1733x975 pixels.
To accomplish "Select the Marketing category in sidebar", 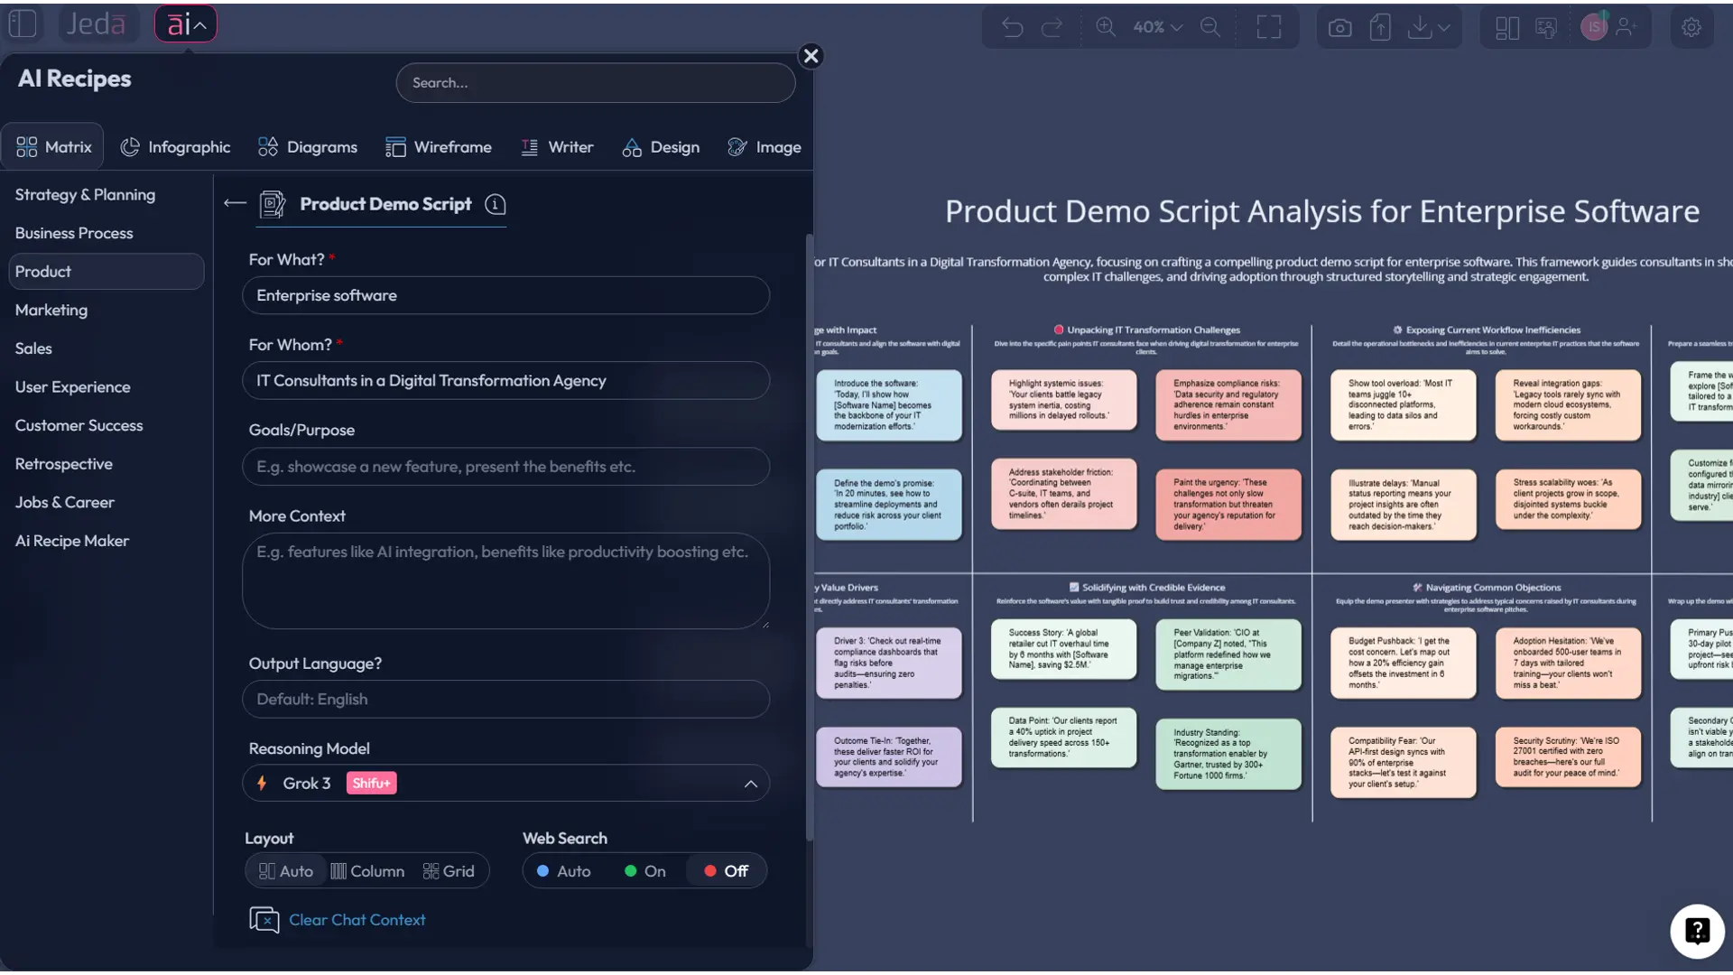I will click(x=51, y=310).
